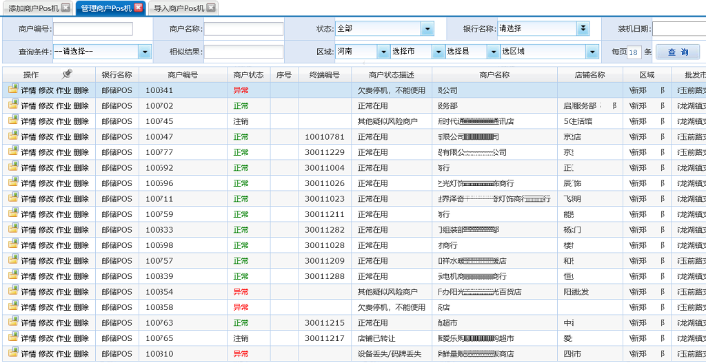Close the 添加商户Pos机 tab
The height and width of the screenshot is (363, 706).
(x=65, y=8)
